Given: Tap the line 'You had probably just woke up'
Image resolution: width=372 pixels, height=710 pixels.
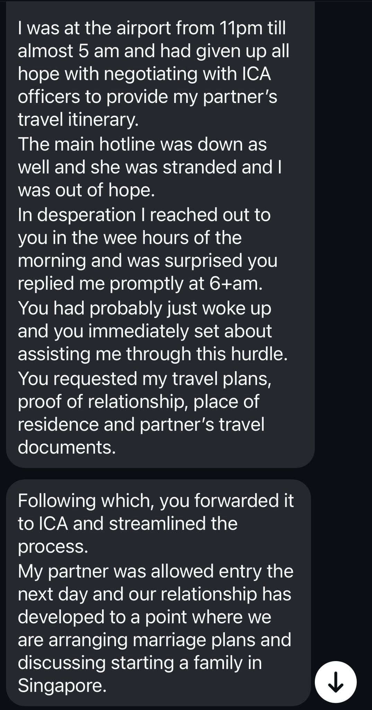Looking at the screenshot, I should coord(144,308).
